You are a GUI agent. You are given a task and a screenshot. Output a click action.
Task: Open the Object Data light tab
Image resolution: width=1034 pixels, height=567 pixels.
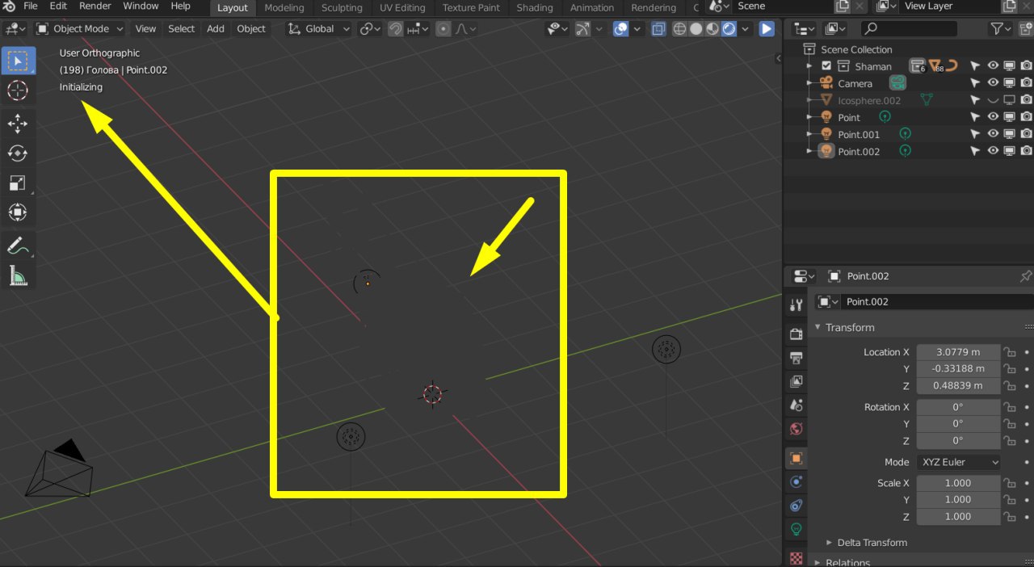point(796,529)
